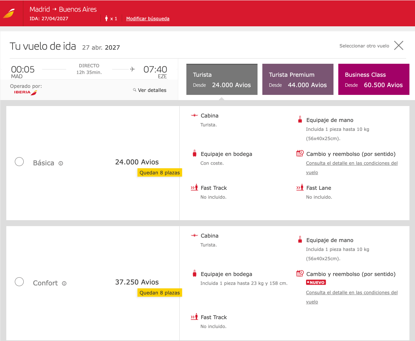Click the 07:40 arrival time
Image resolution: width=415 pixels, height=341 pixels.
click(155, 69)
